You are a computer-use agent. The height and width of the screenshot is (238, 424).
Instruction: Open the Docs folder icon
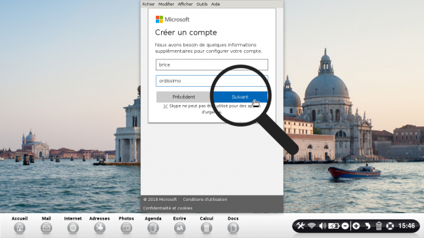(x=233, y=228)
